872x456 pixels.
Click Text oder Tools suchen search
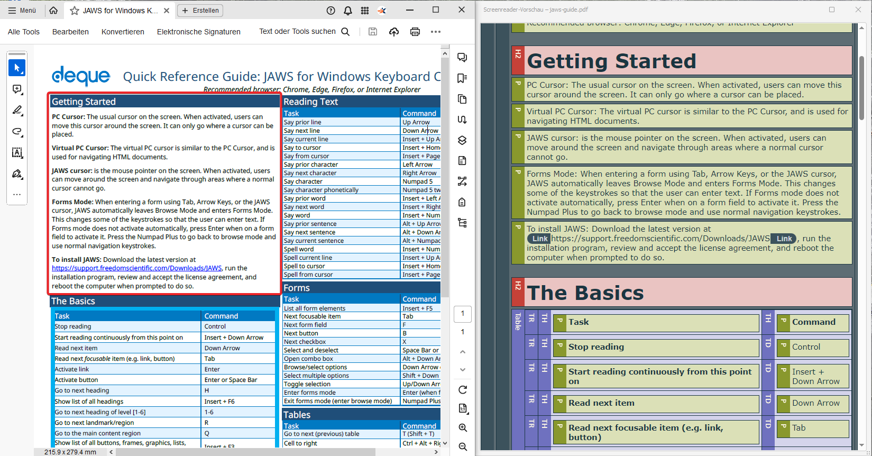[x=304, y=32]
